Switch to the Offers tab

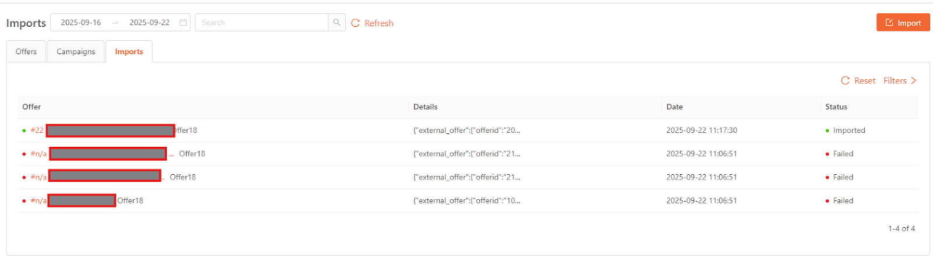point(26,52)
